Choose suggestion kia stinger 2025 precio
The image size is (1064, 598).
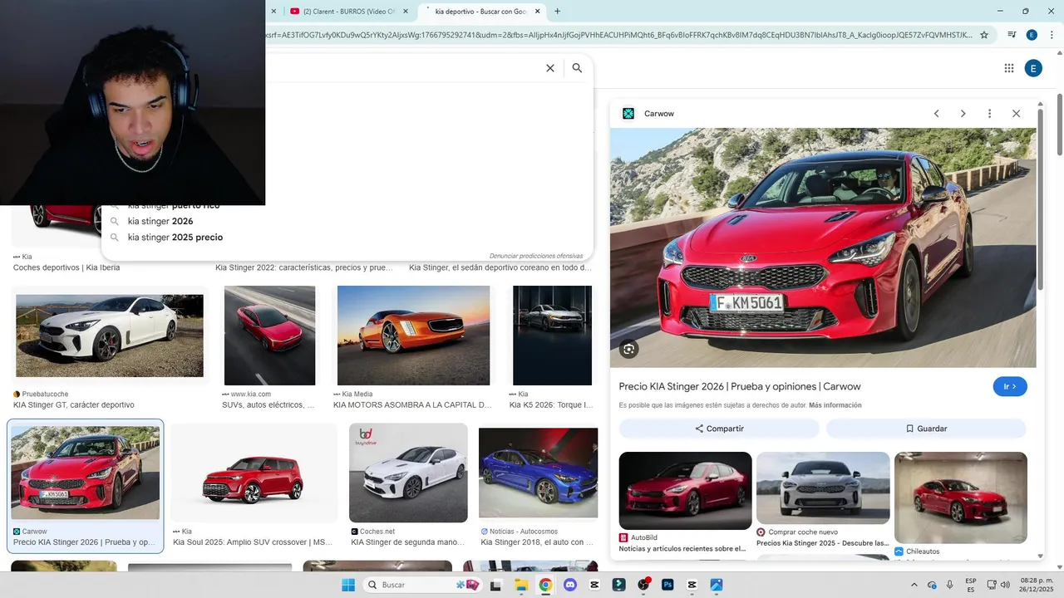click(x=175, y=238)
